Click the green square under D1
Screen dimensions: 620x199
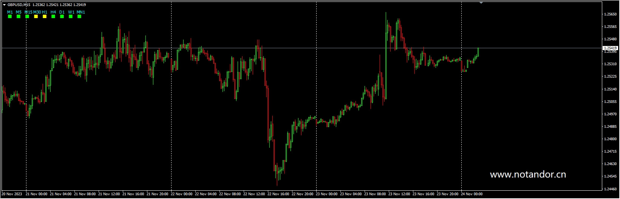point(62,17)
